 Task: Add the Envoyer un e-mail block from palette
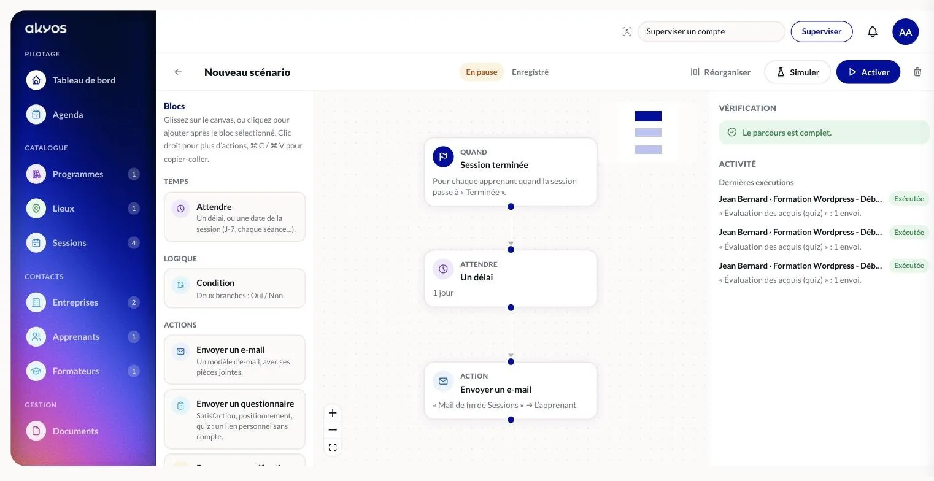234,360
